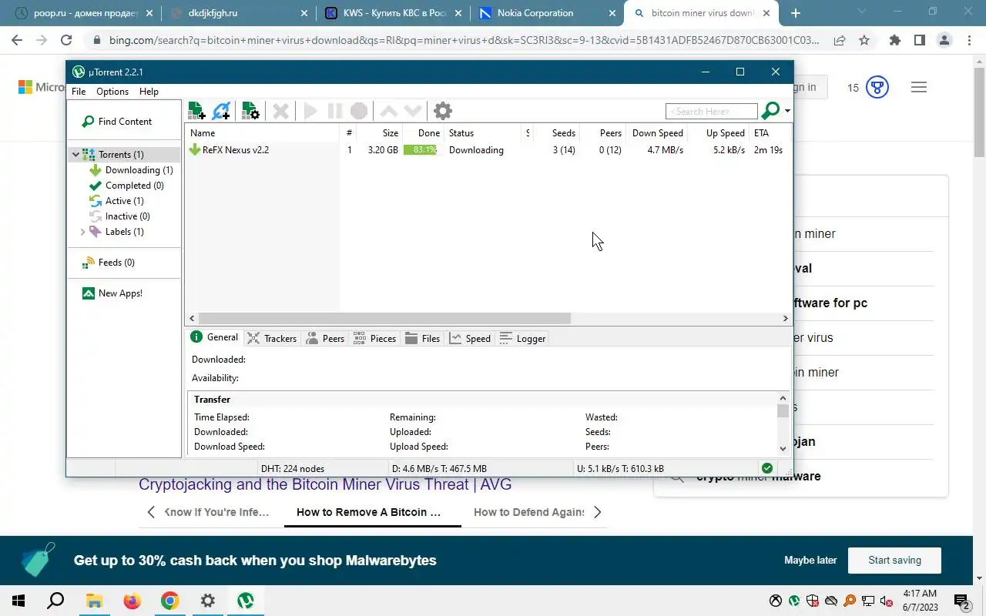
Task: Select the ReFX Nexus v2.2 torrent row
Action: 488,149
